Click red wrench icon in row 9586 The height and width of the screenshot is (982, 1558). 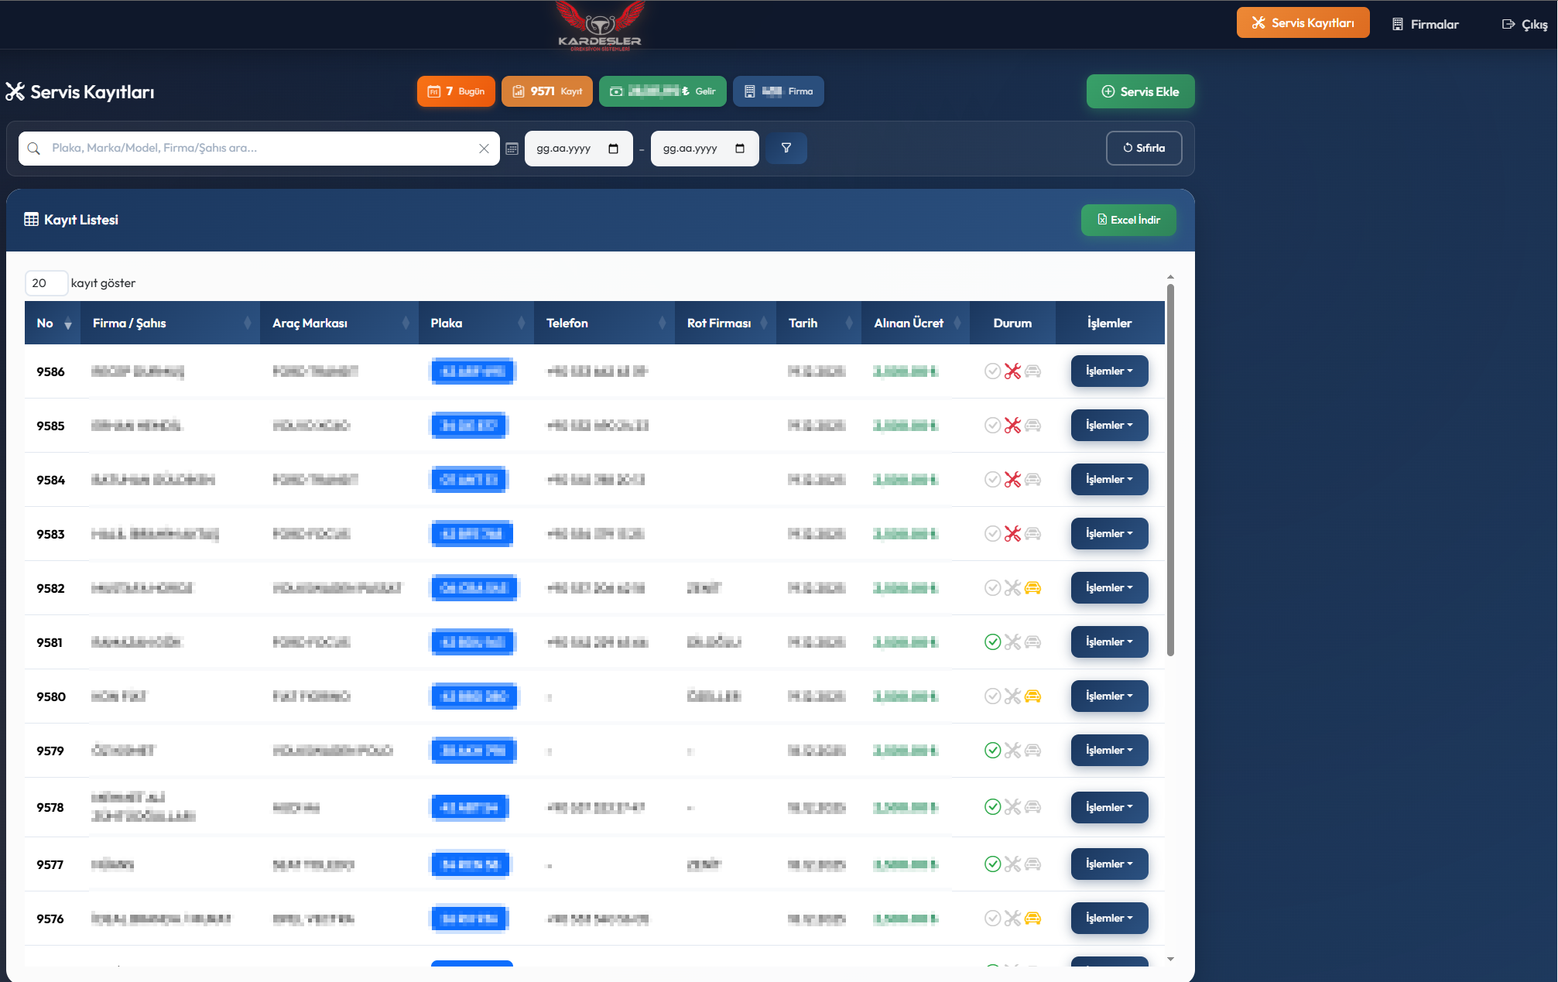tap(1012, 371)
